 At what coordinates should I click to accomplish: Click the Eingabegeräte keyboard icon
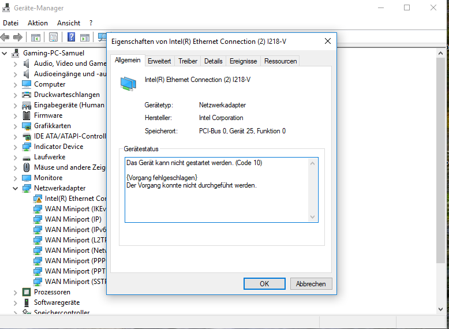[27, 106]
